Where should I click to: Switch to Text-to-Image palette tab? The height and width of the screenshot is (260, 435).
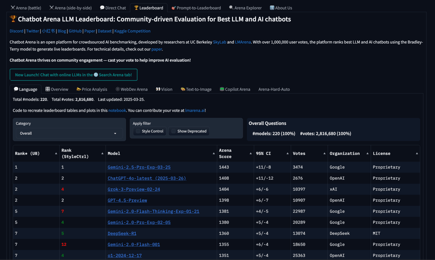[x=196, y=89]
